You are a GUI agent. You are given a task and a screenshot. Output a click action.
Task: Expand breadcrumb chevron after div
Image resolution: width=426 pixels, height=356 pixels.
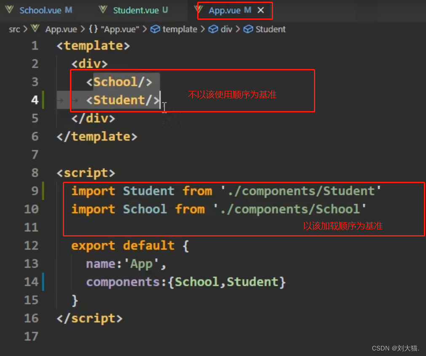coord(238,29)
